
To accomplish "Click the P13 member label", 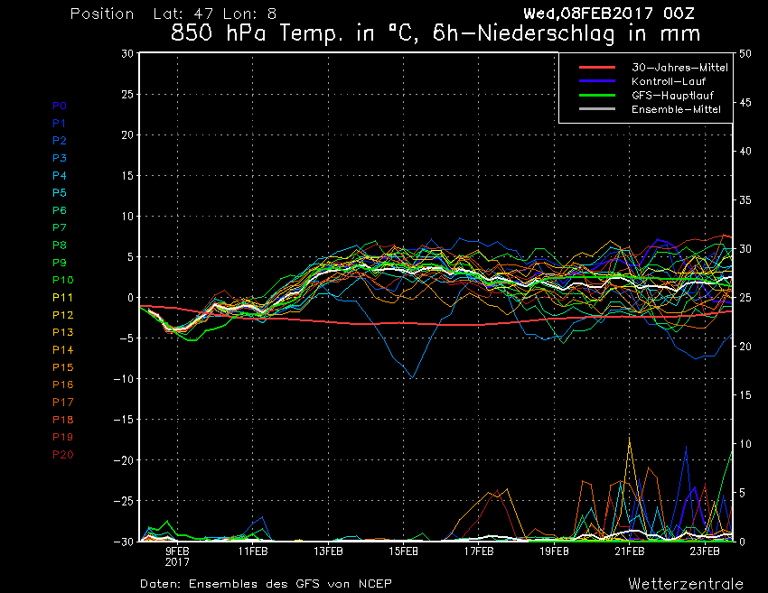I will [x=62, y=332].
